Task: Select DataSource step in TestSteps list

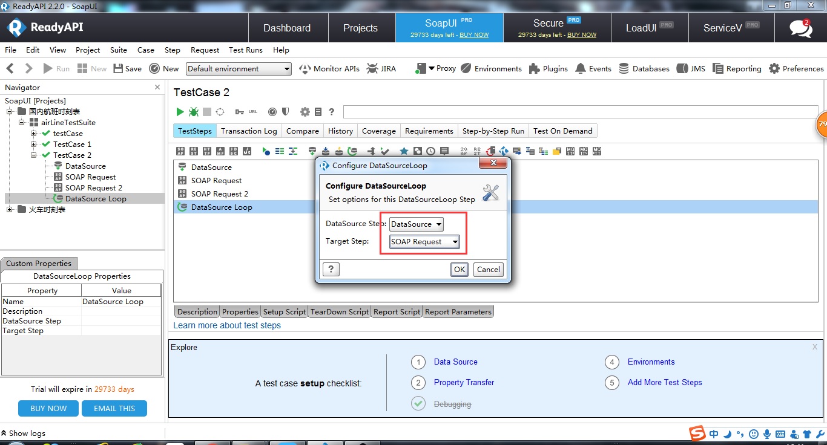Action: tap(211, 167)
